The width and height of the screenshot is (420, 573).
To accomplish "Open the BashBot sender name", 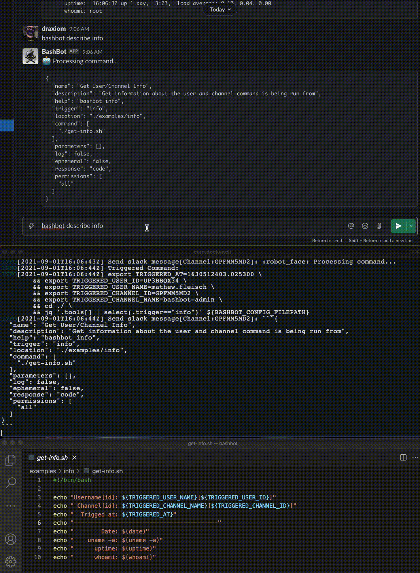I will coord(54,51).
